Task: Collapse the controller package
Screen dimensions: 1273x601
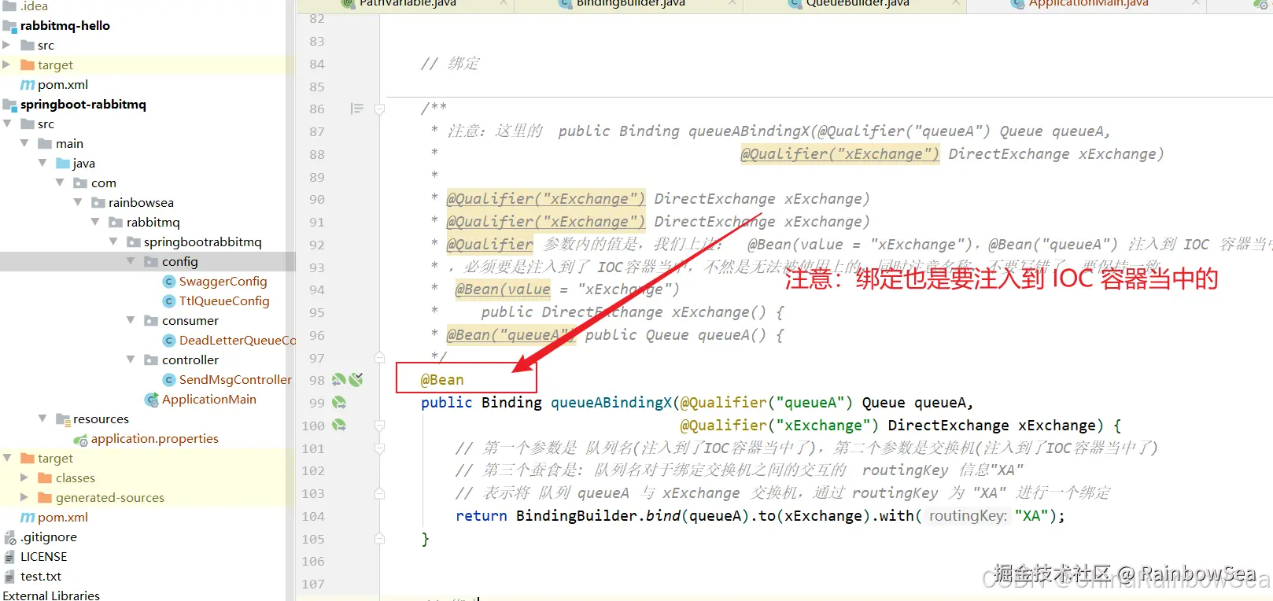Action: (x=131, y=359)
